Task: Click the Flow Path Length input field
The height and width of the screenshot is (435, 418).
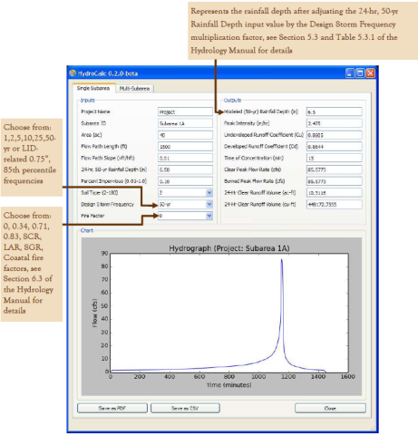Action: pos(185,147)
